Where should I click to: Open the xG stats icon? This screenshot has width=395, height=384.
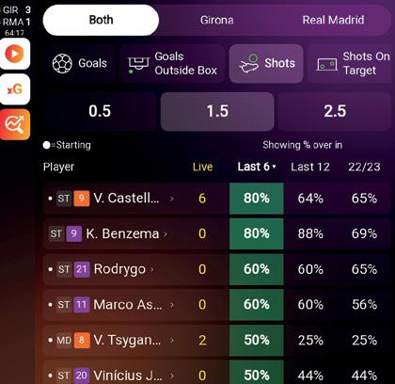click(x=14, y=89)
